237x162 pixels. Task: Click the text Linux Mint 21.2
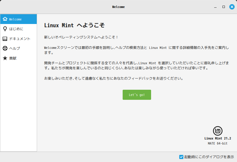point(218,138)
